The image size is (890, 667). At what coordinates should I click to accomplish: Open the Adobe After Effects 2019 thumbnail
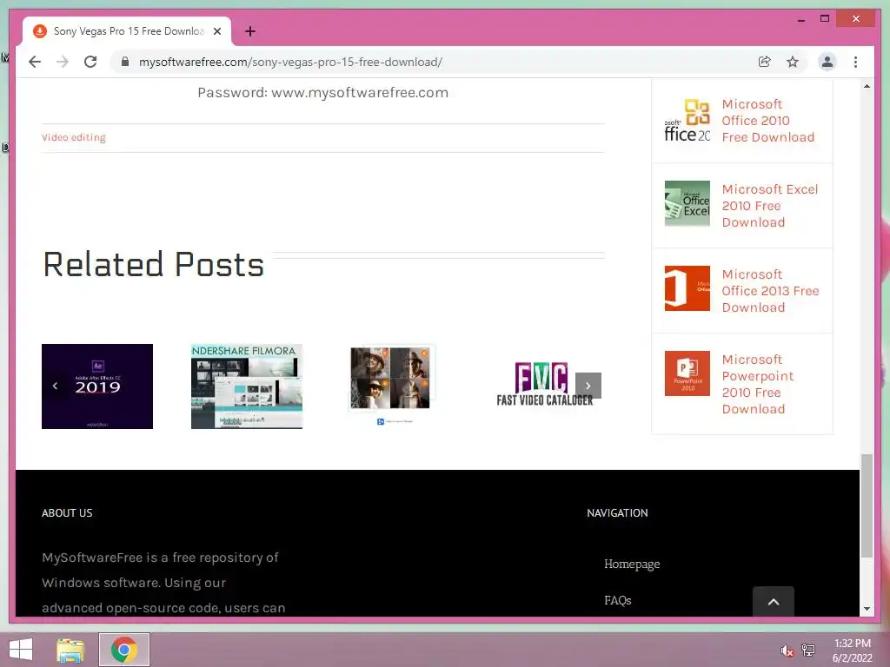click(x=97, y=386)
